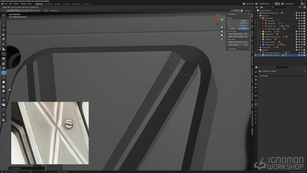Select the Scale tool
The height and width of the screenshot is (173, 307).
[x=3, y=34]
